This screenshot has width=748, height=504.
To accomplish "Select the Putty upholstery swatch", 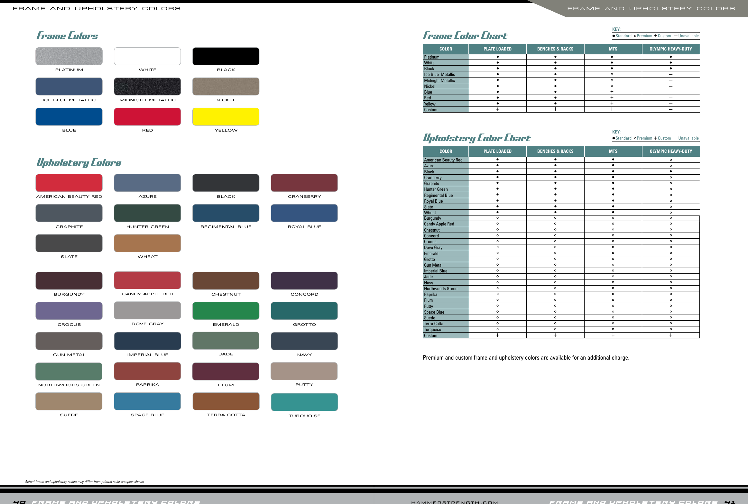I will 304,371.
